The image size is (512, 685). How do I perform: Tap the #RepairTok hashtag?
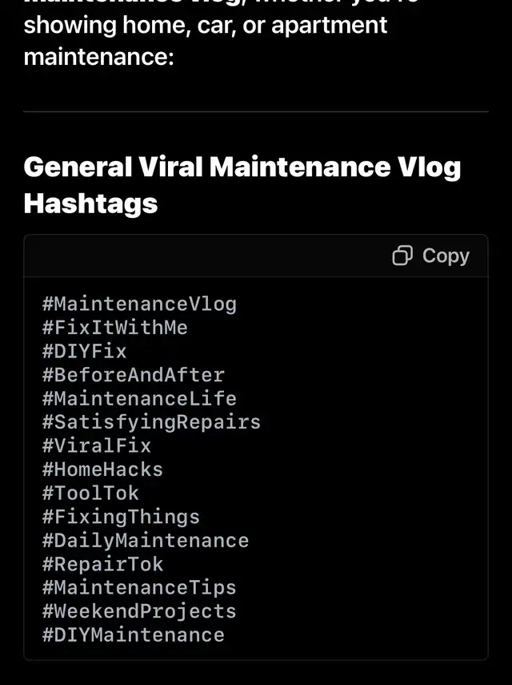coord(102,564)
